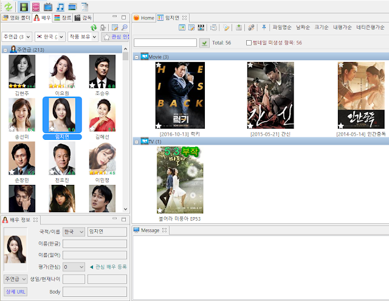
Task: Switch to the 장르 tab
Action: tap(63, 18)
